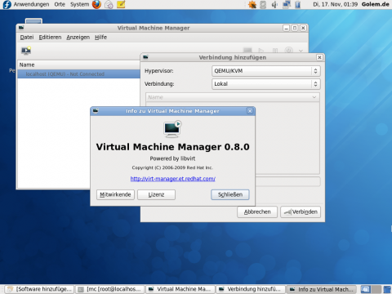Open the mail launcher icon in panel
The width and height of the screenshot is (392, 294).
pos(109,5)
